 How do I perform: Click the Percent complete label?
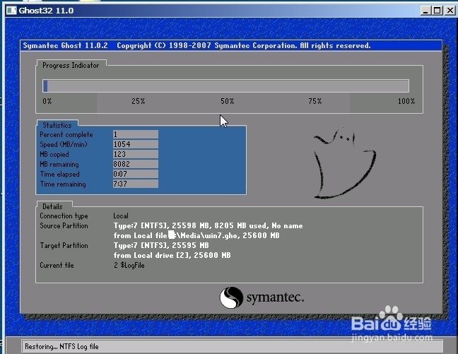[x=66, y=135]
